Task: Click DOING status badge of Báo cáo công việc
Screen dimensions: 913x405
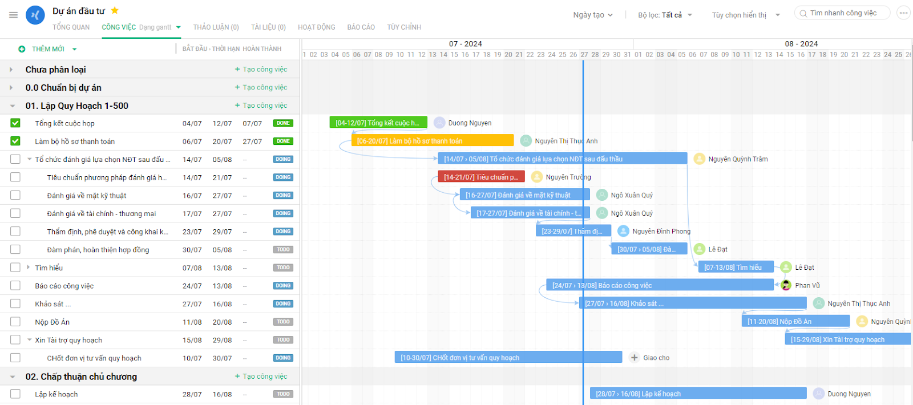Action: tap(284, 286)
